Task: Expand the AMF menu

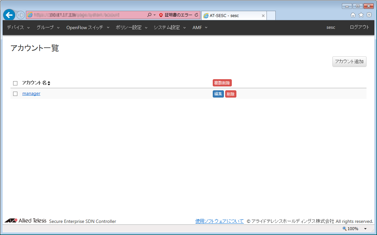Action: 200,27
